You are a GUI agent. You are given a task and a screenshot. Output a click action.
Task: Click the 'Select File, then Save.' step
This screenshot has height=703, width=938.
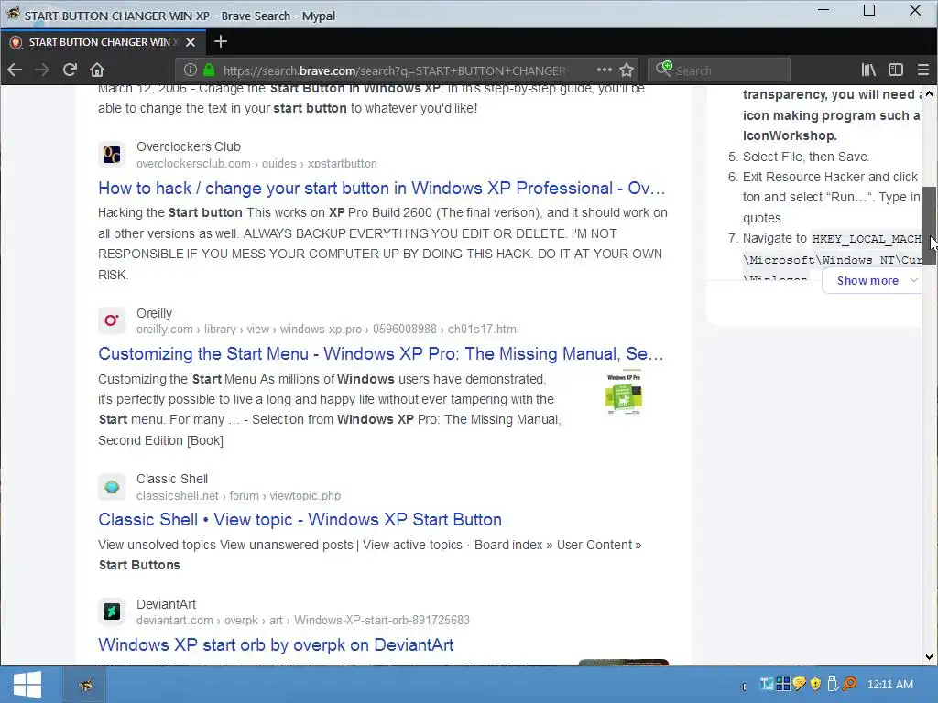point(805,157)
